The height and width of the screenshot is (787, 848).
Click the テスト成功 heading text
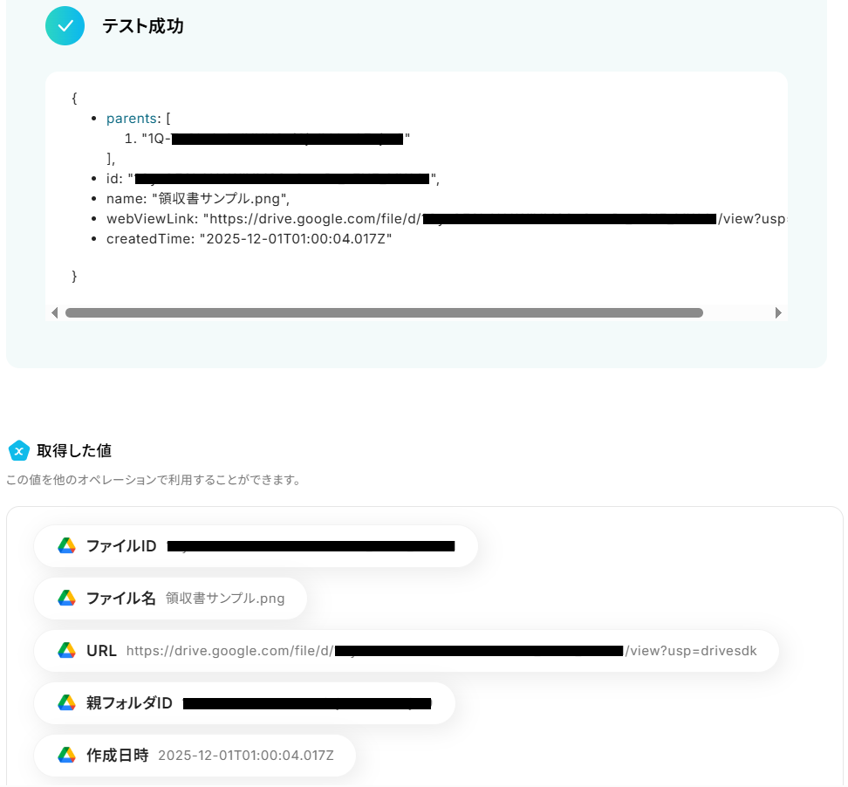[x=143, y=26]
